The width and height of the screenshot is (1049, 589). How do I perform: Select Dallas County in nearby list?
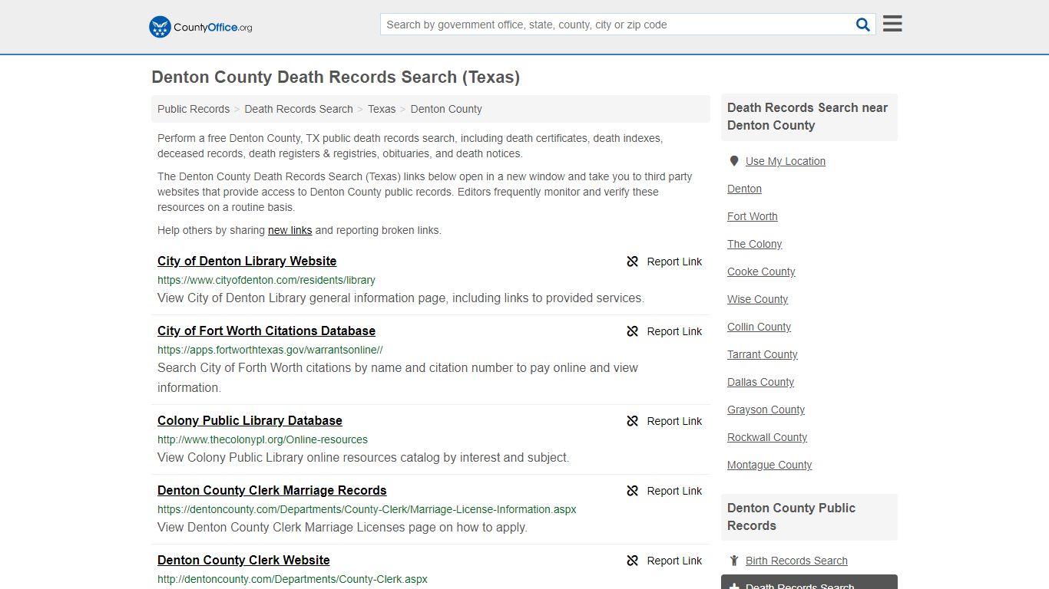click(x=761, y=382)
